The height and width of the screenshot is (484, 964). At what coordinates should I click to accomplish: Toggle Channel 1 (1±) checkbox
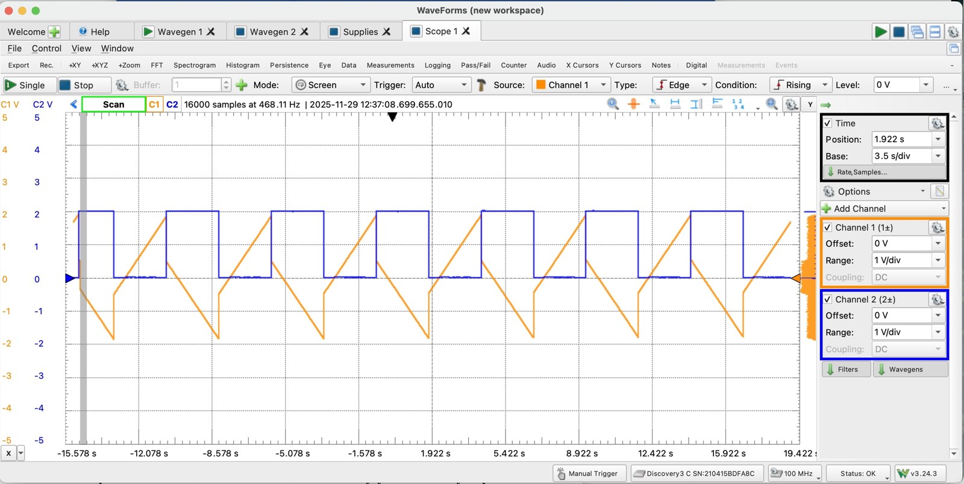828,228
